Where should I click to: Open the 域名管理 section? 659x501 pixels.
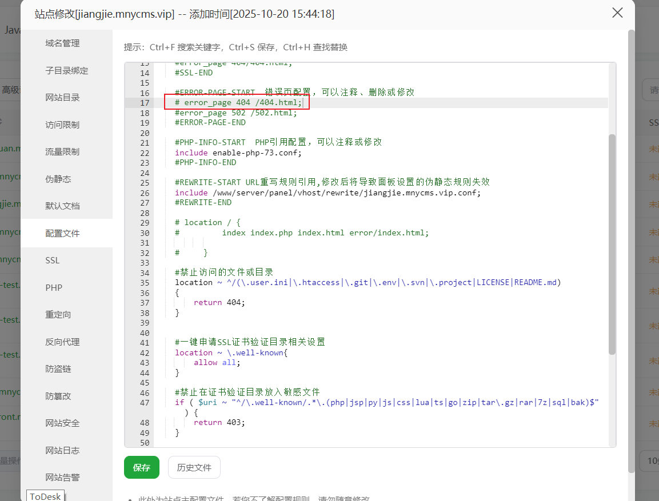tap(62, 43)
